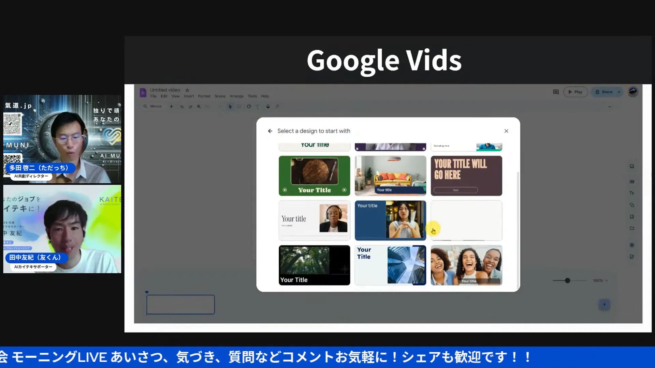Open the Share options dropdown arrow

click(619, 92)
